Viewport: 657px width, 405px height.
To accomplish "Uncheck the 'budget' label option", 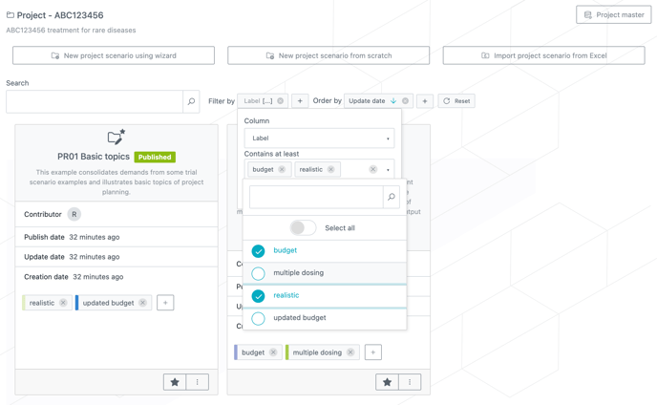I will (258, 251).
